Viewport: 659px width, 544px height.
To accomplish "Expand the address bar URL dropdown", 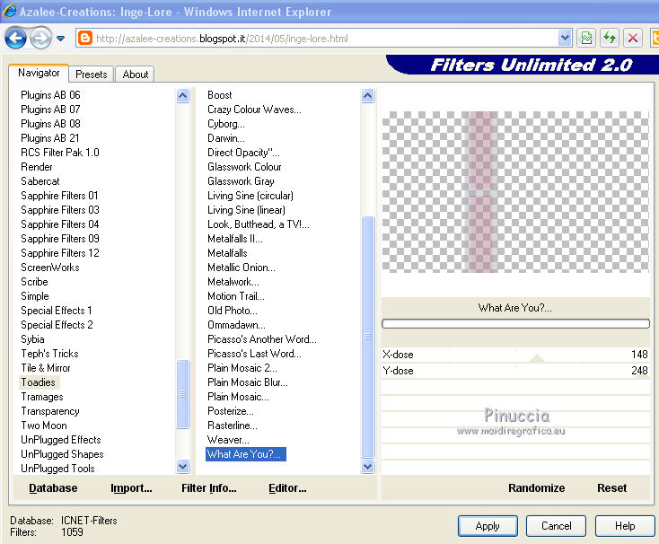I will click(x=565, y=39).
